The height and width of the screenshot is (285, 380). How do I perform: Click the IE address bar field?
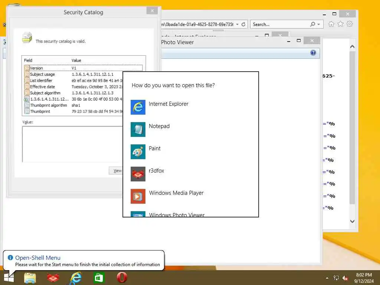(x=197, y=24)
